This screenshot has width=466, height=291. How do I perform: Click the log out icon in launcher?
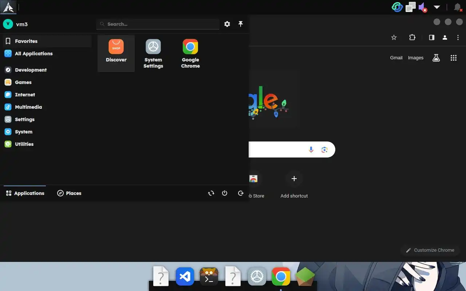pyautogui.click(x=241, y=193)
